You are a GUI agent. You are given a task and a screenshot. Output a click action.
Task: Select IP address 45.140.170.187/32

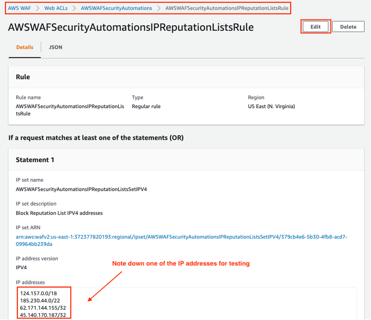(43, 315)
